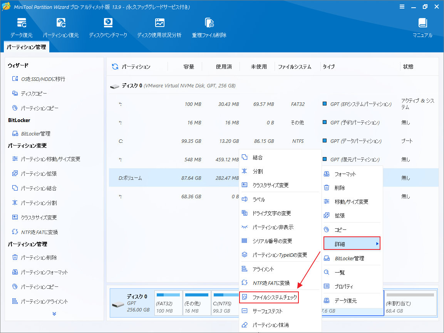Choose パーティション移動/サイズ変更 in the sidebar
This screenshot has height=333, width=444.
point(46,159)
